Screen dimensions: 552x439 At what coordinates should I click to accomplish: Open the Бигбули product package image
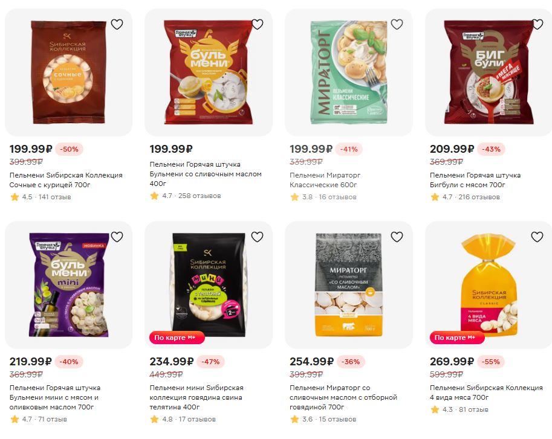(x=489, y=72)
